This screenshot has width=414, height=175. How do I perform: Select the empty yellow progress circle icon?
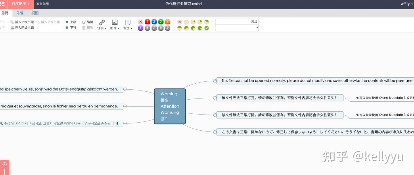point(186,22)
